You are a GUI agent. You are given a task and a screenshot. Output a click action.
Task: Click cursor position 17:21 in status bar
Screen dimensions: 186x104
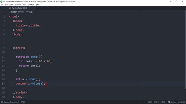coord(23,102)
